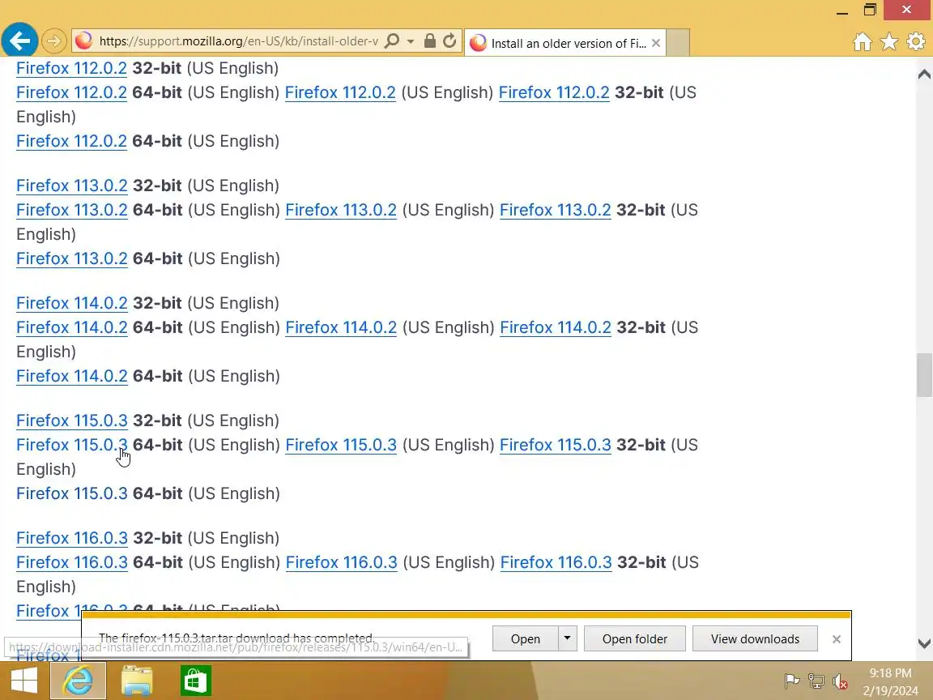Dismiss the download notification bar
933x700 pixels.
[837, 638]
